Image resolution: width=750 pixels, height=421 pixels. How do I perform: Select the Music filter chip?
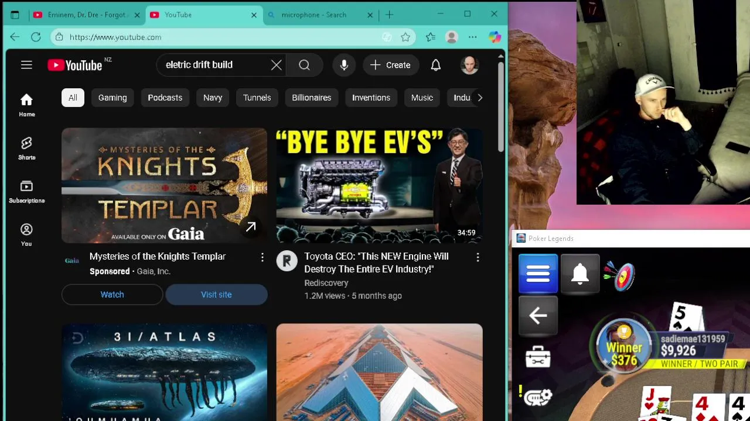(x=422, y=98)
